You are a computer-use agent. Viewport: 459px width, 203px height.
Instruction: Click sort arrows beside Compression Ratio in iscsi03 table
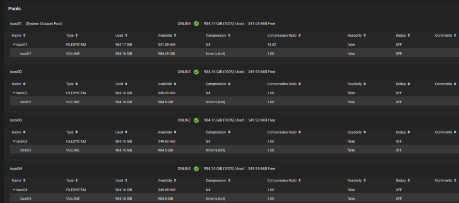[299, 132]
